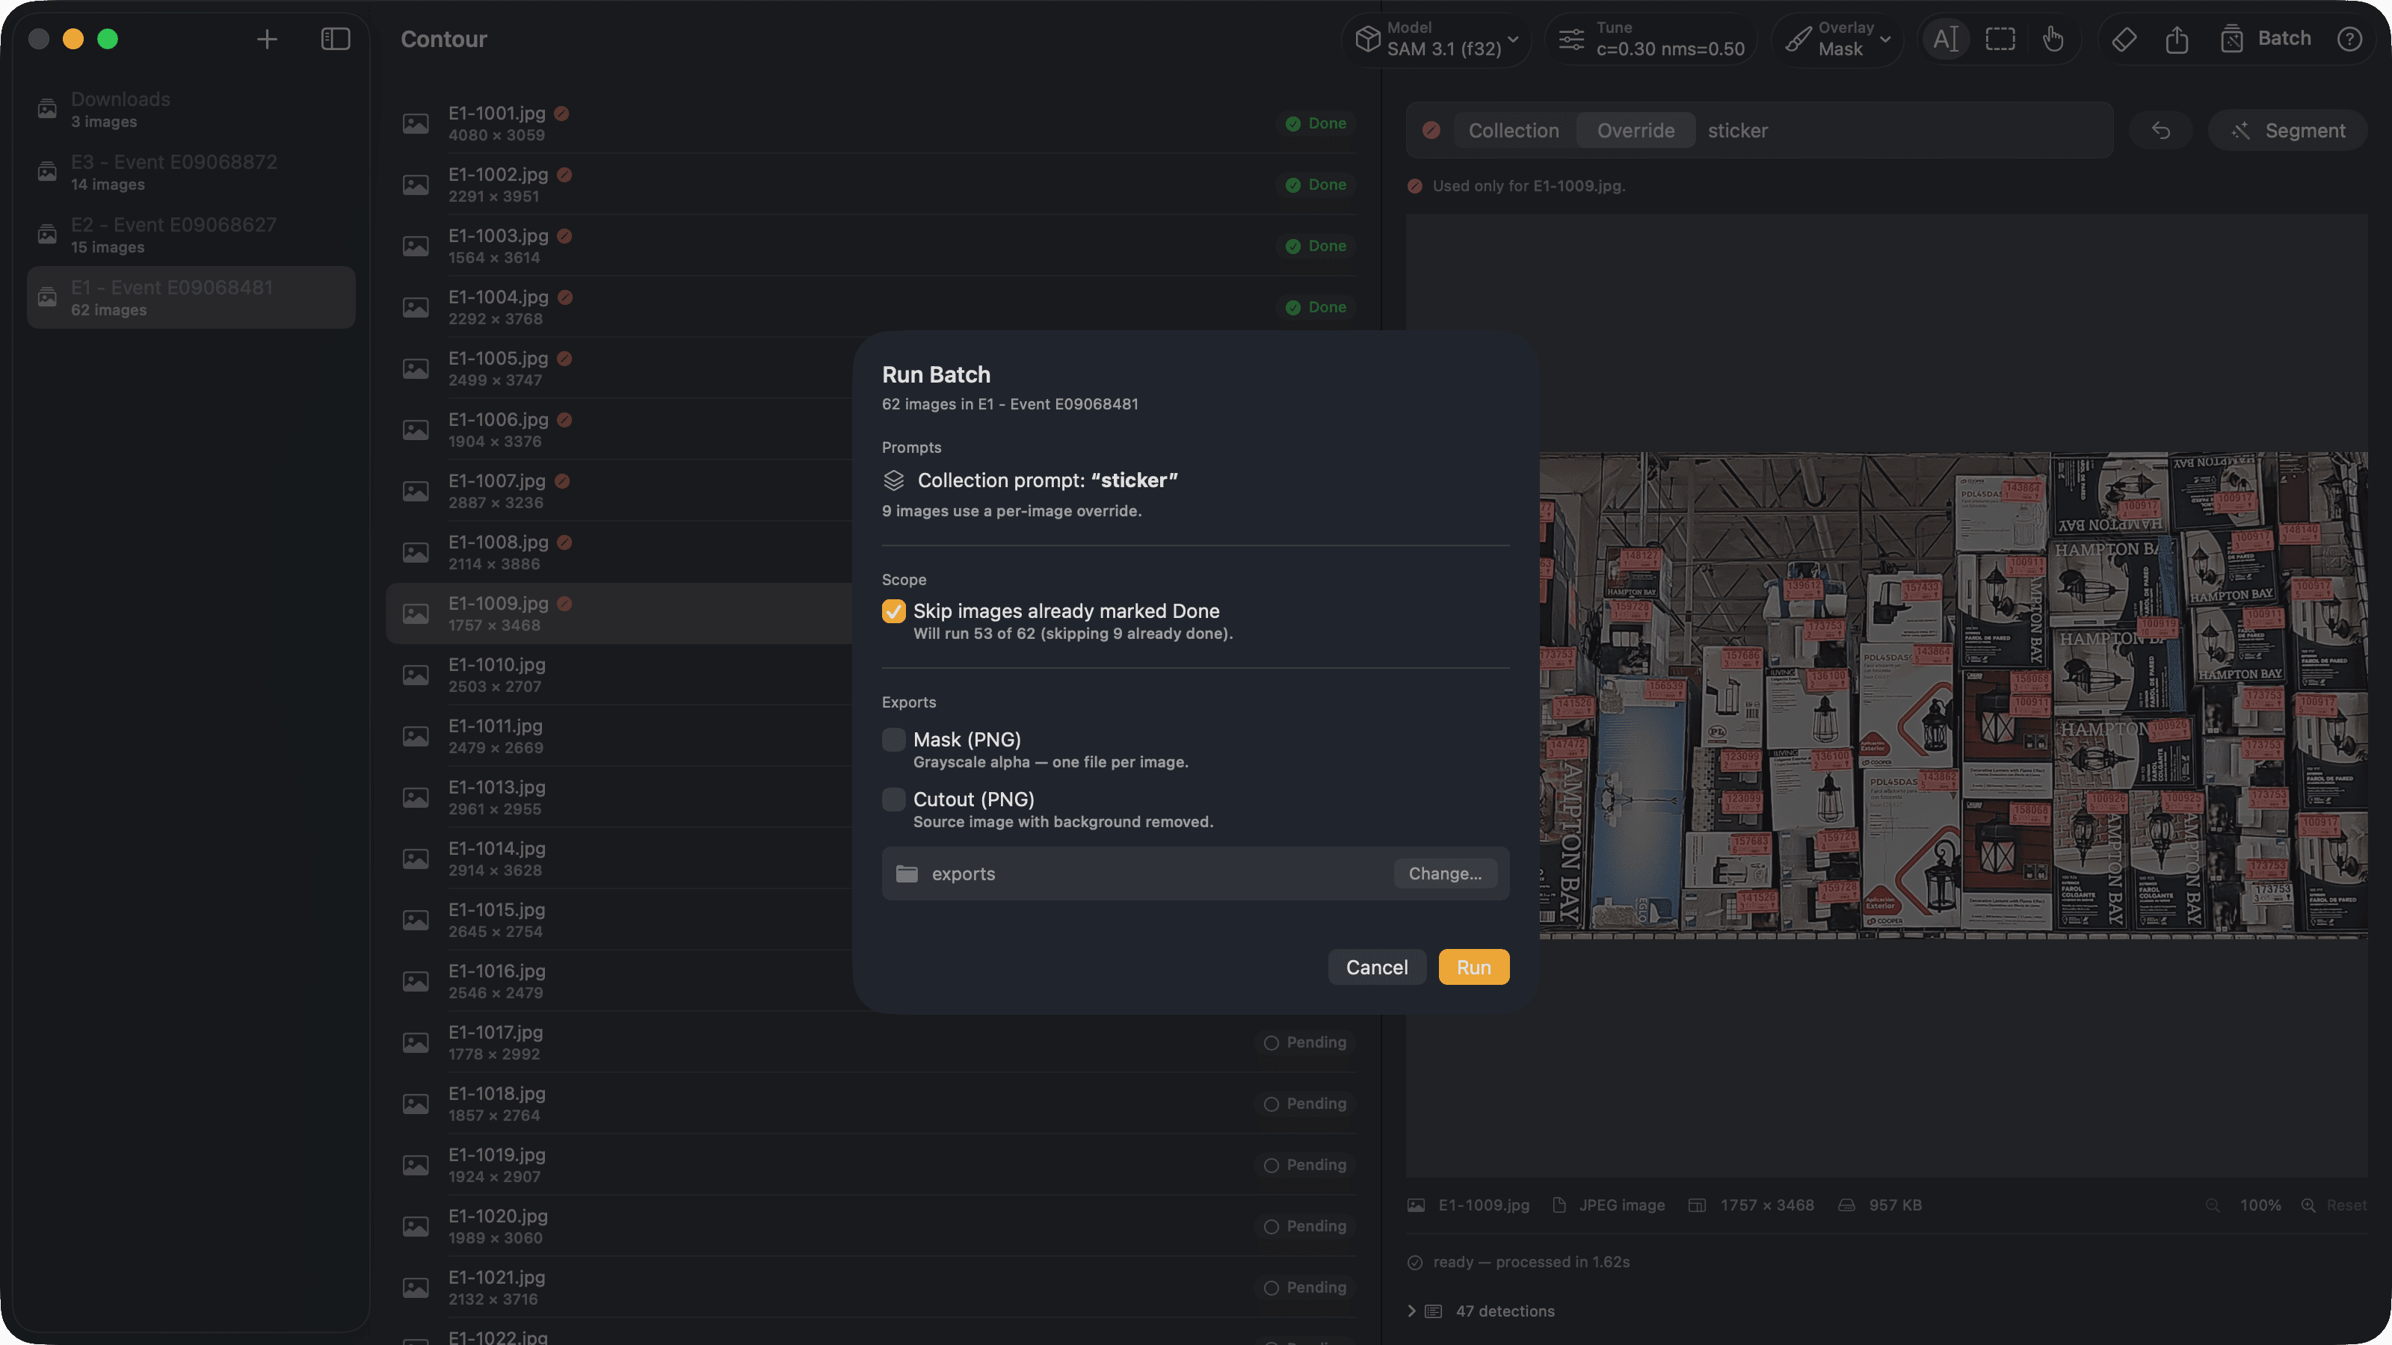Image resolution: width=2392 pixels, height=1345 pixels.
Task: Open the Tune c=0.30 nms=0.50 settings
Action: point(1652,39)
